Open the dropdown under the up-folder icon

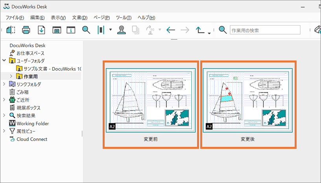click(x=209, y=33)
